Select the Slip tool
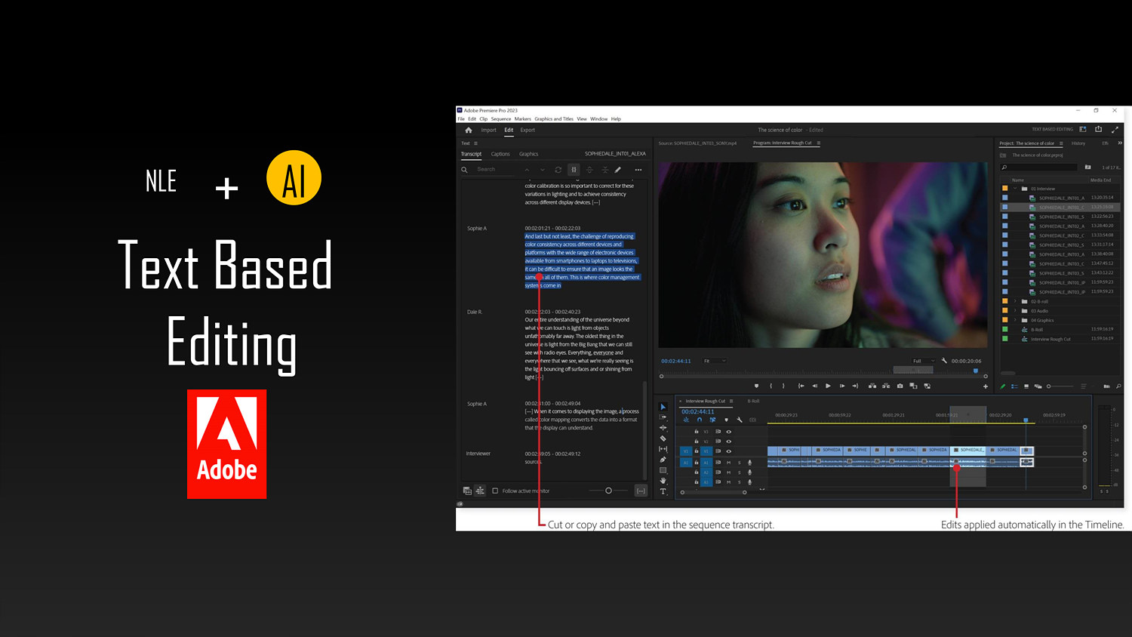Viewport: 1132px width, 637px height. [x=663, y=449]
